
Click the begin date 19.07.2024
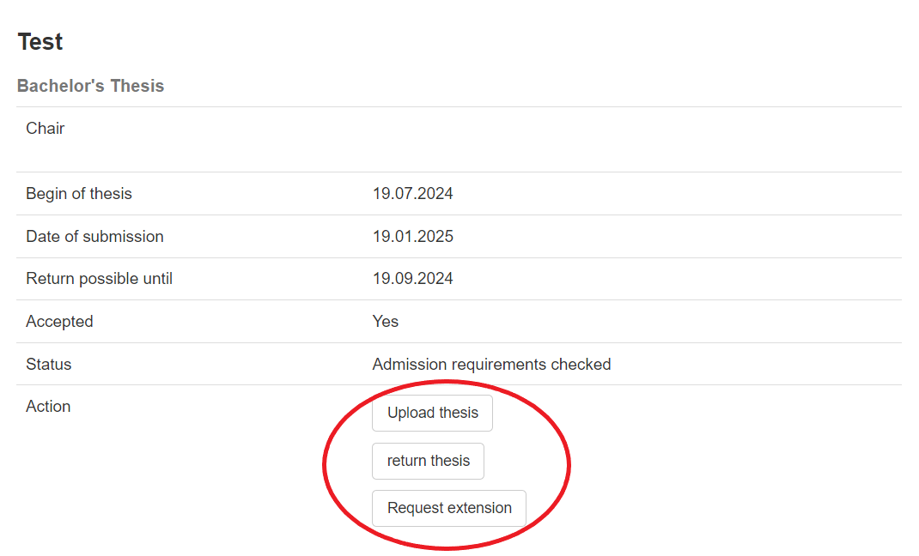click(x=412, y=194)
